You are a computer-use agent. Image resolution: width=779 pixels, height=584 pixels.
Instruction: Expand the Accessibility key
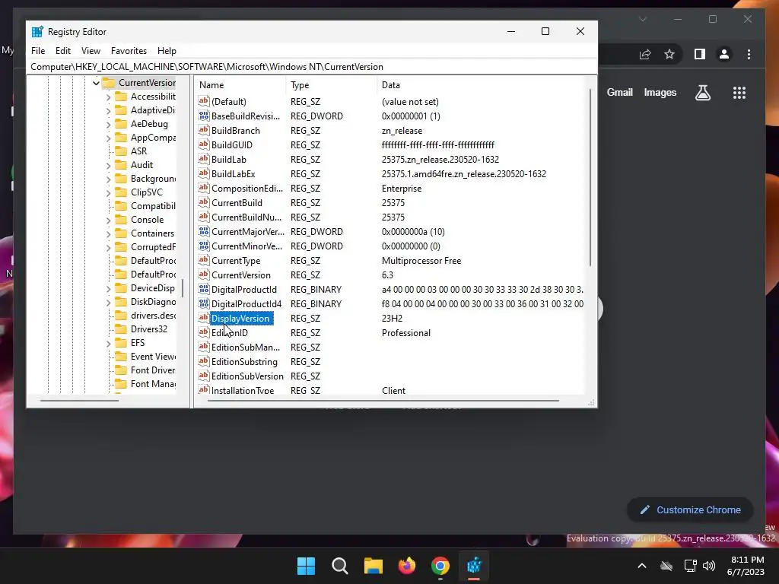point(108,97)
